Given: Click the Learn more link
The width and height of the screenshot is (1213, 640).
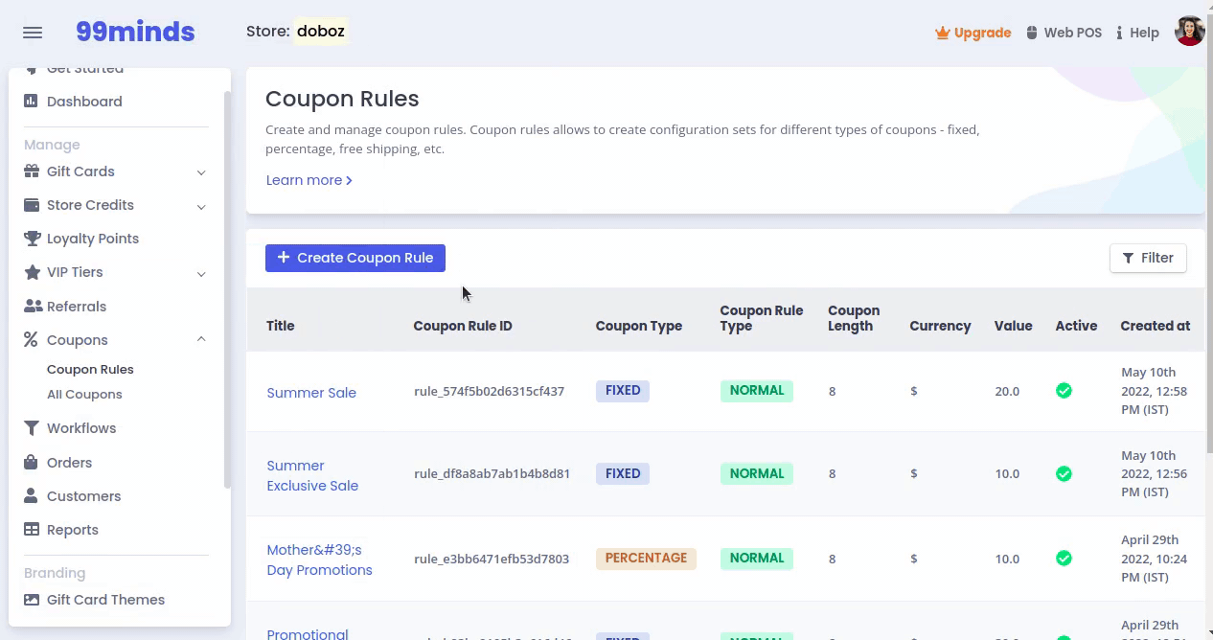Looking at the screenshot, I should [309, 180].
